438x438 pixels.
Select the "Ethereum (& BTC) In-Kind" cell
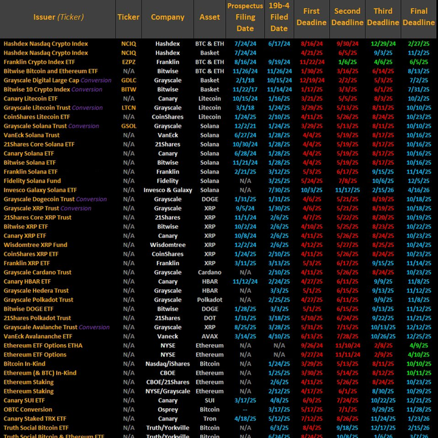40,373
